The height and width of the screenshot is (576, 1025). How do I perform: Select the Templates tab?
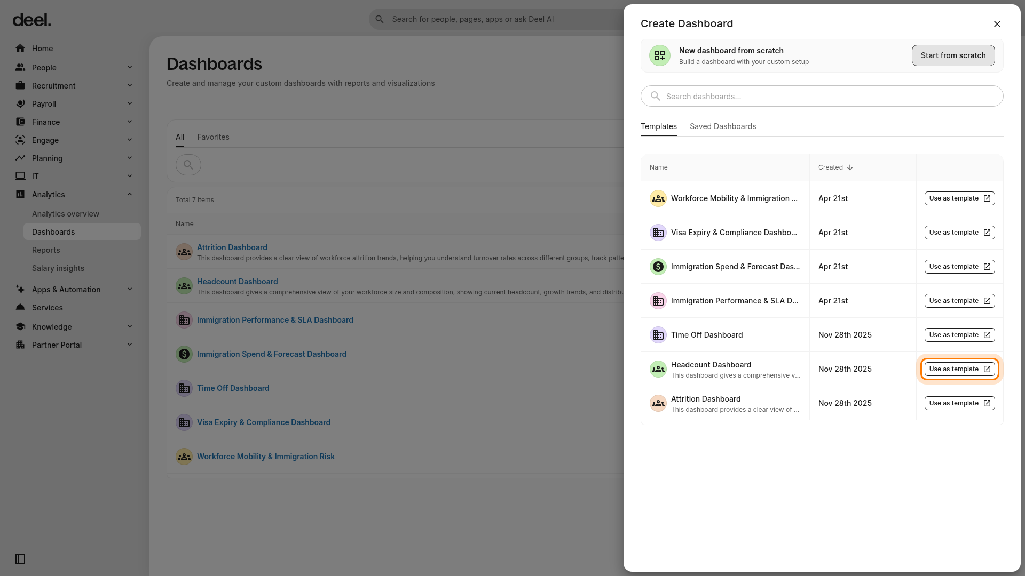pyautogui.click(x=659, y=126)
